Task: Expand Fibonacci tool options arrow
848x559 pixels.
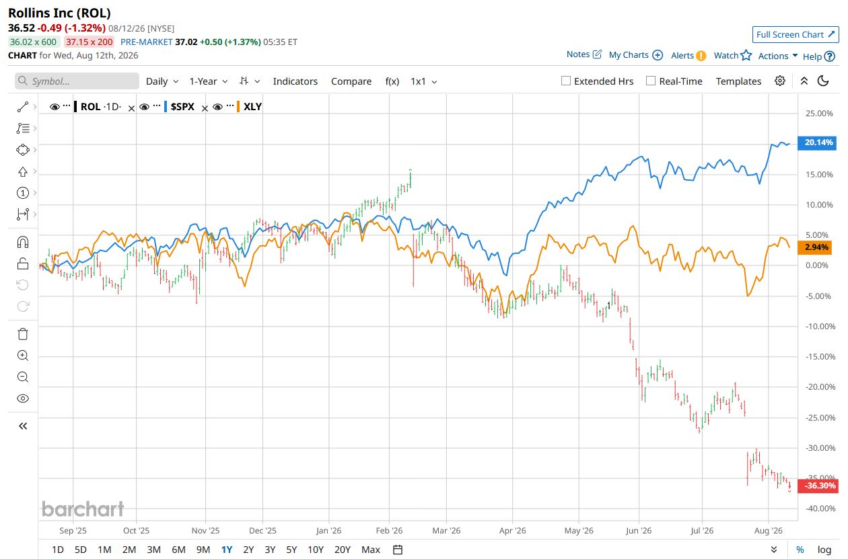Action: point(34,128)
